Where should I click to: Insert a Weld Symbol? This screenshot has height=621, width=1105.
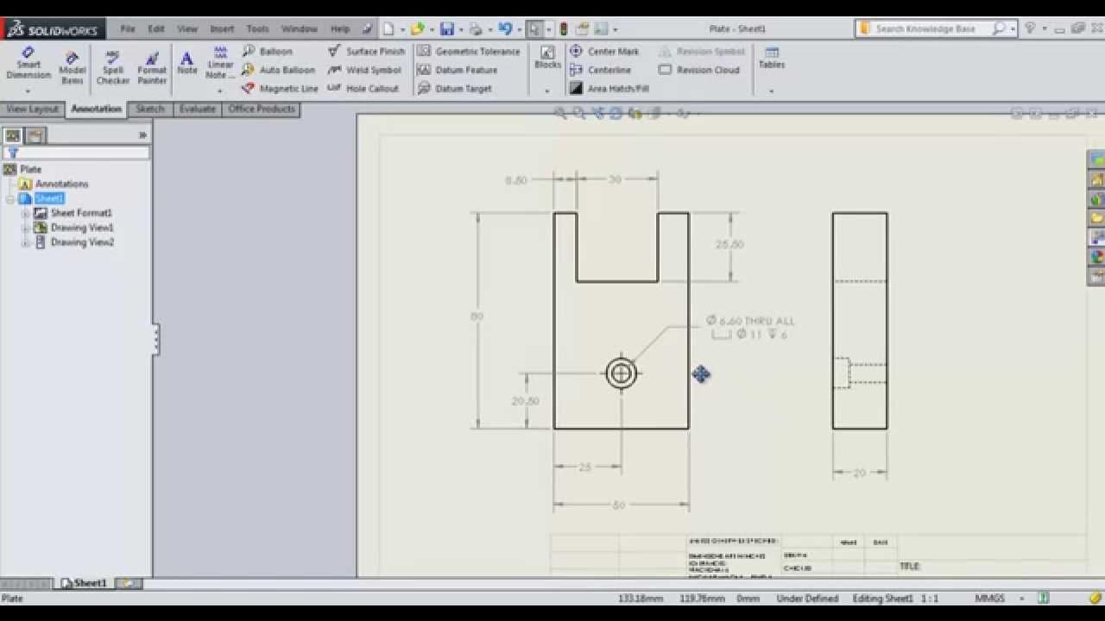tap(364, 70)
